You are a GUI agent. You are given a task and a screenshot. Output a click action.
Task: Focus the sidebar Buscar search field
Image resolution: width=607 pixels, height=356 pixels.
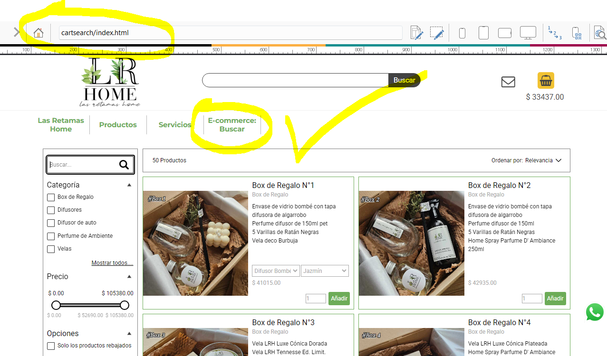click(83, 165)
